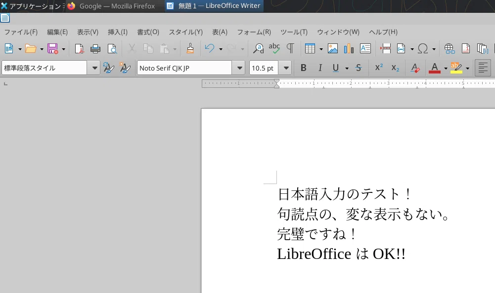
Task: Apply the red font color
Action: (434, 68)
